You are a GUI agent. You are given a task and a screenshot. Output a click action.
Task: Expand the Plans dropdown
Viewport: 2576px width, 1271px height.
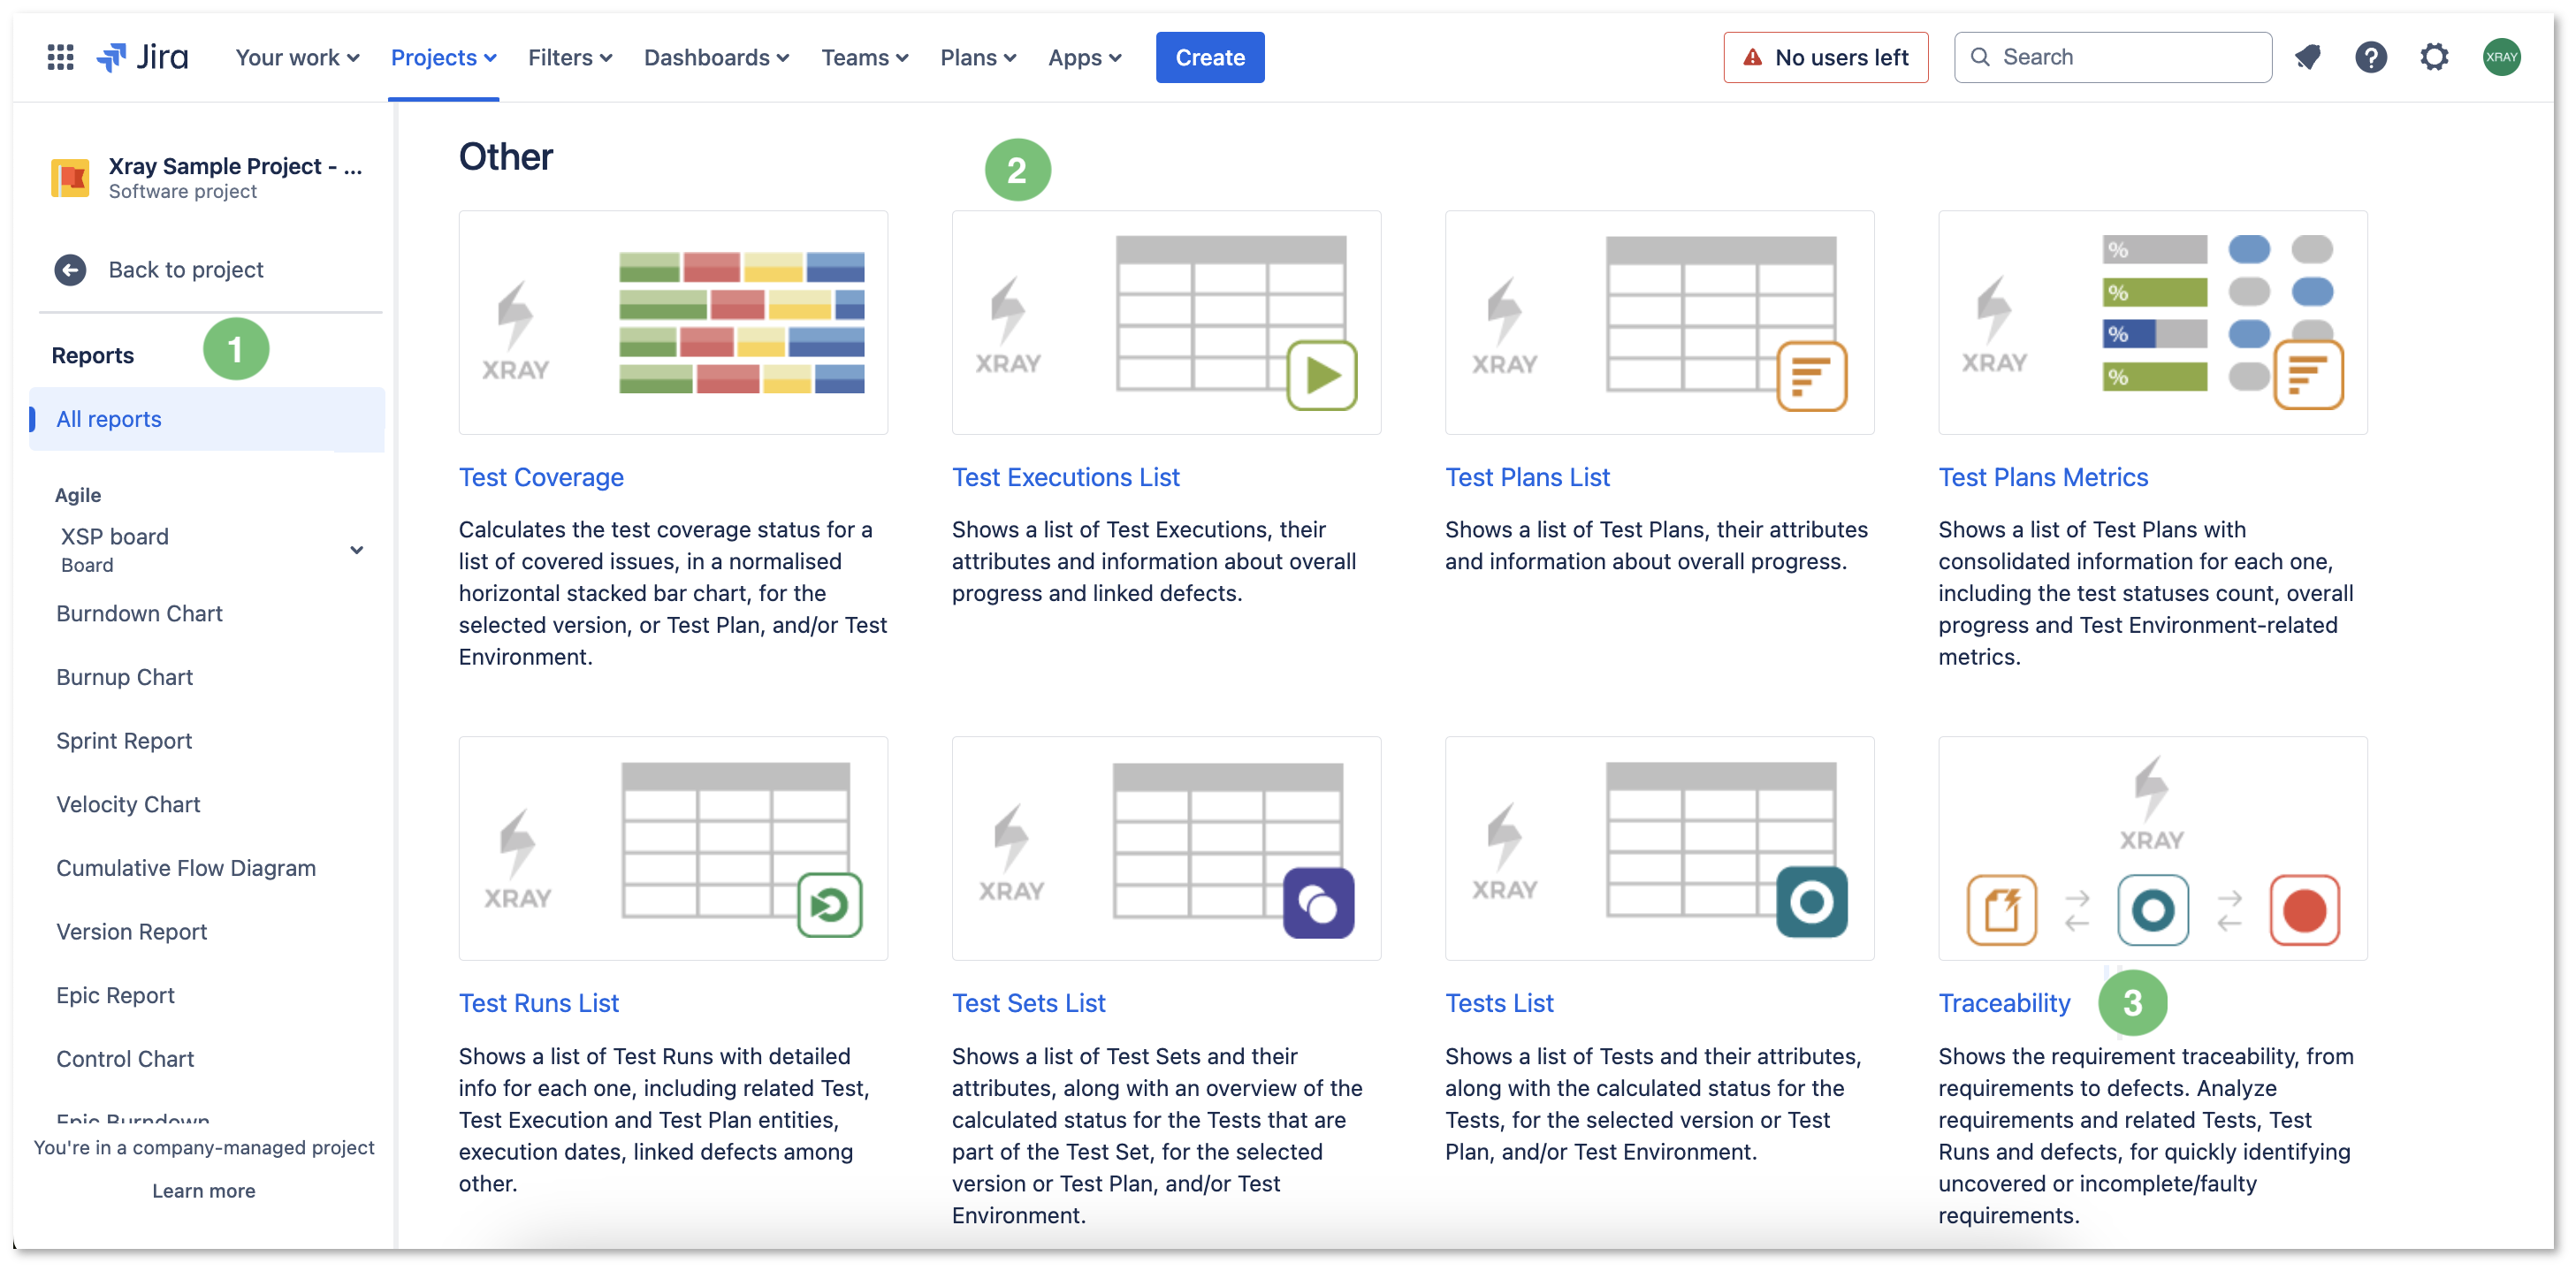978,58
